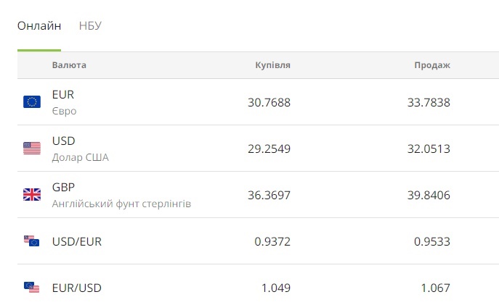Switch to the НБУ tab

tap(90, 26)
